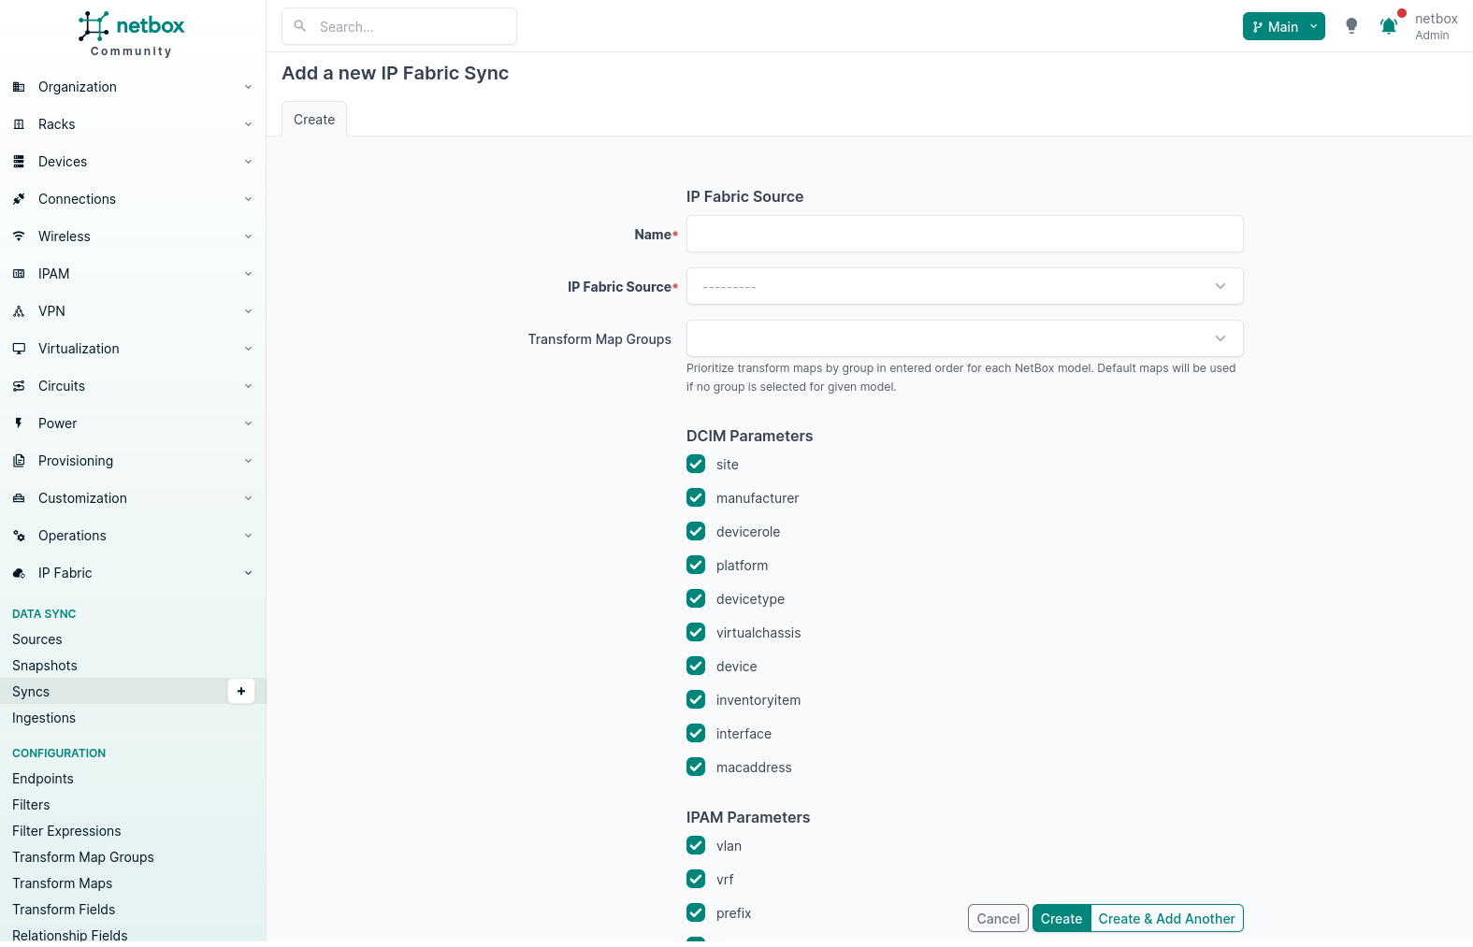Click Create & Add Another button
1473x947 pixels.
click(1166, 918)
